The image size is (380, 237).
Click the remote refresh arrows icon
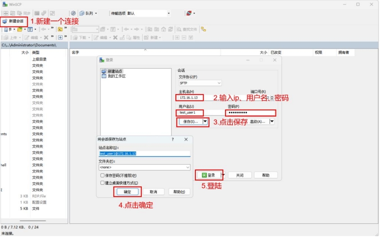tap(170, 30)
